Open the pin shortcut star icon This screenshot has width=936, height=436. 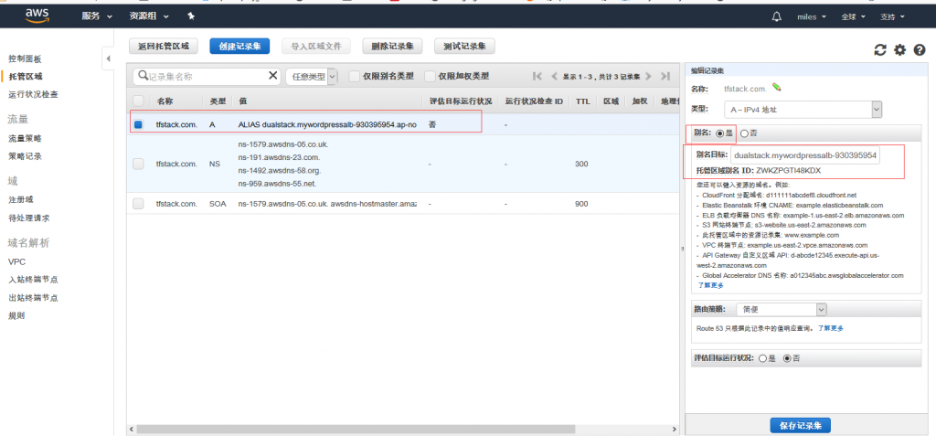191,16
